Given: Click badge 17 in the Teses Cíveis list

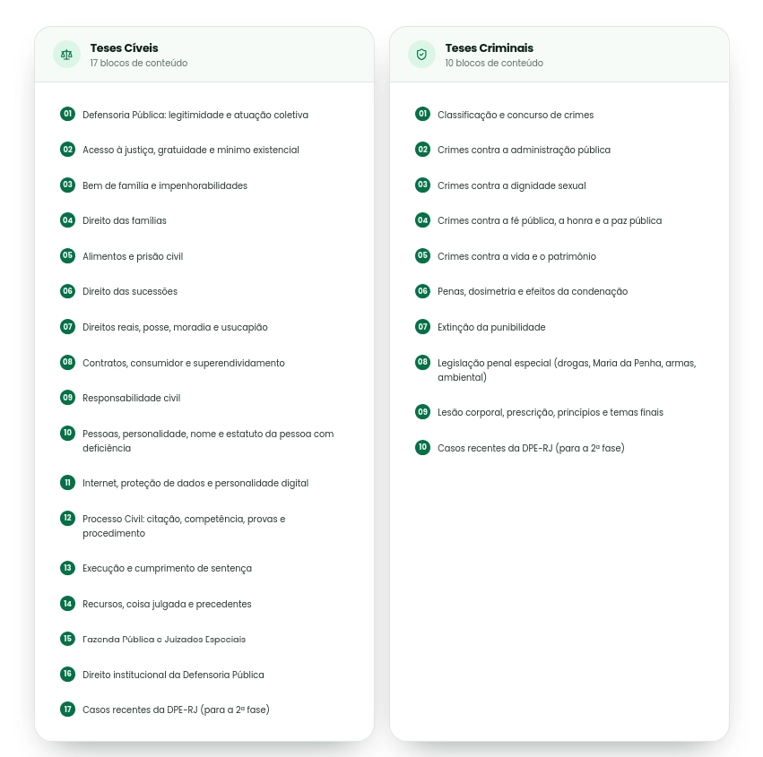Looking at the screenshot, I should point(67,710).
